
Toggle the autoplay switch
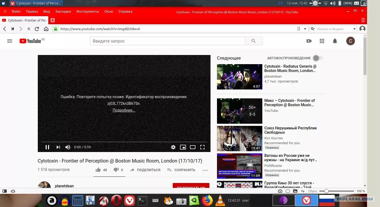tap(318, 58)
